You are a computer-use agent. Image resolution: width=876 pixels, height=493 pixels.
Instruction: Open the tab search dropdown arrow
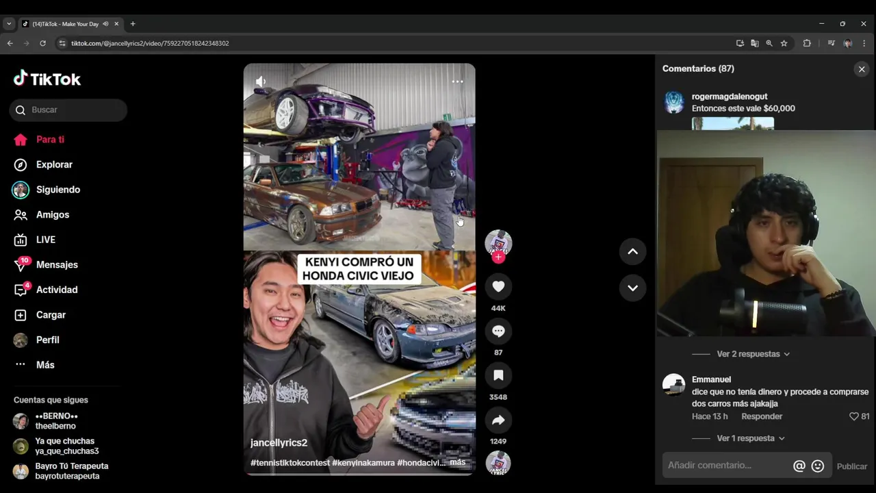tap(9, 24)
